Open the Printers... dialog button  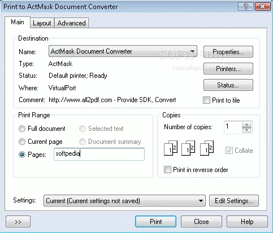point(228,69)
